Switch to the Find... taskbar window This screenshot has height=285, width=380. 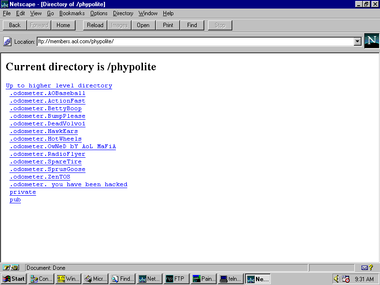(x=123, y=279)
